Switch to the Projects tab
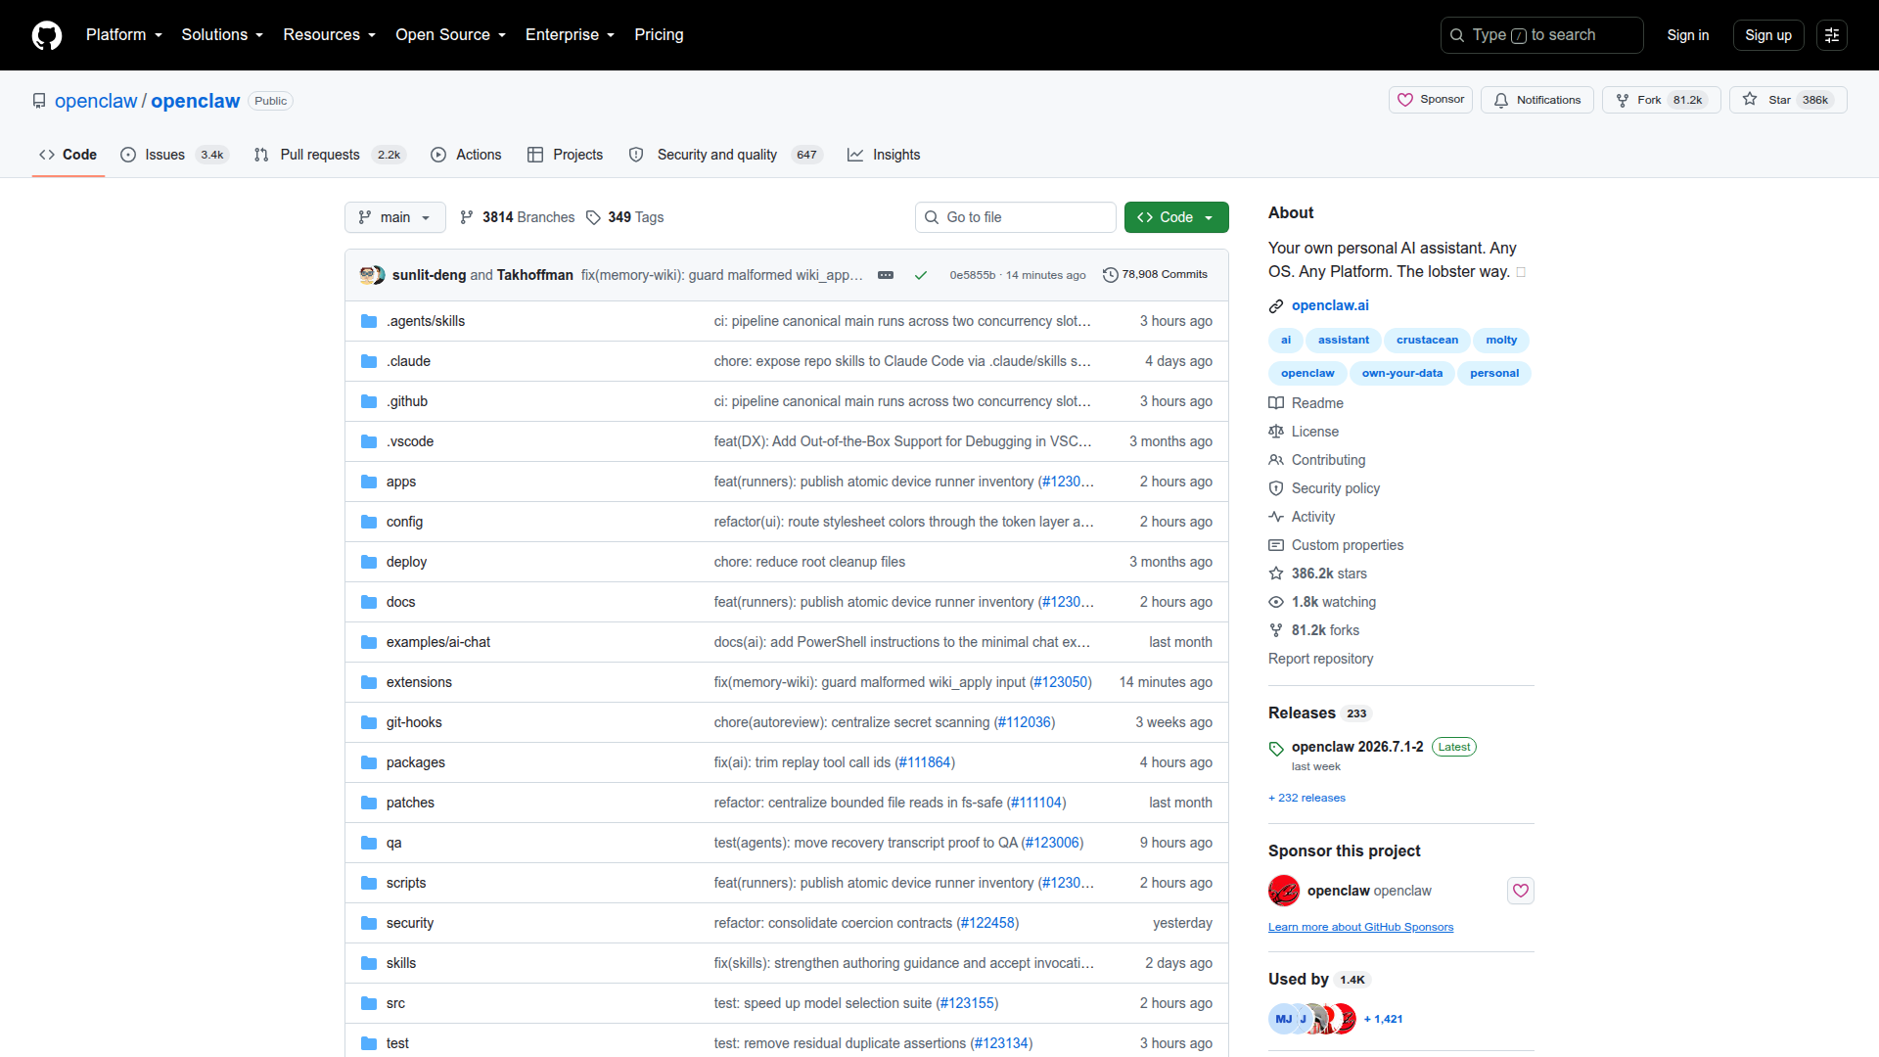Image resolution: width=1879 pixels, height=1057 pixels. coord(565,155)
